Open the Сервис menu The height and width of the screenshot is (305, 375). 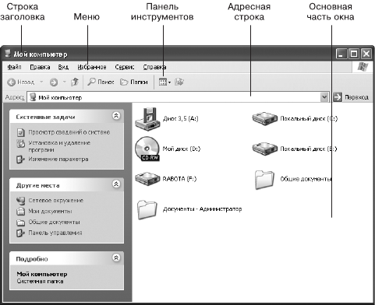click(125, 67)
